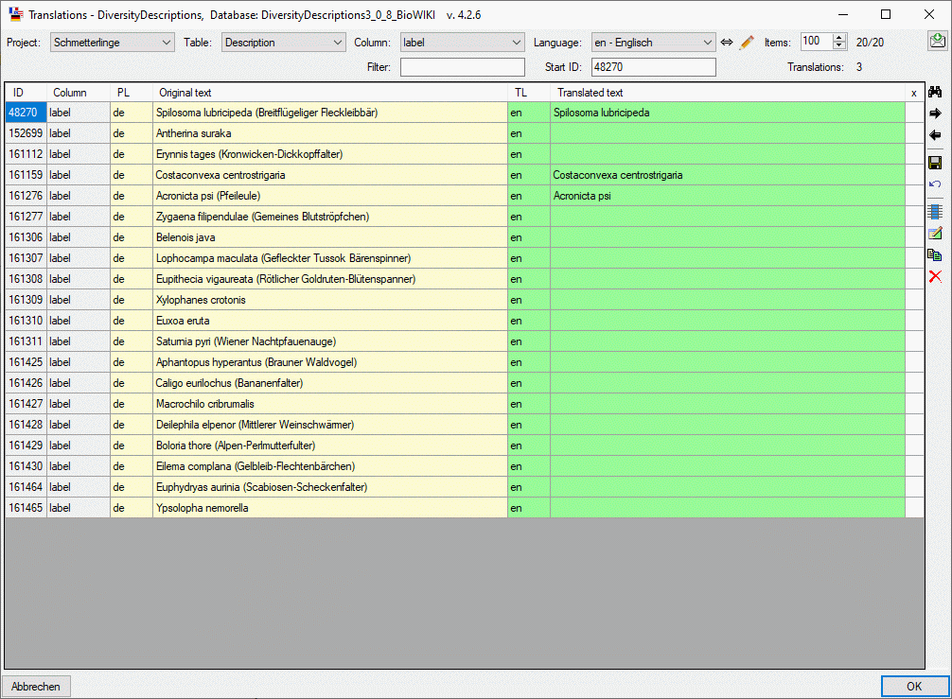Click the left arrow previous-page icon
Screen dimensions: 952x699
point(935,135)
